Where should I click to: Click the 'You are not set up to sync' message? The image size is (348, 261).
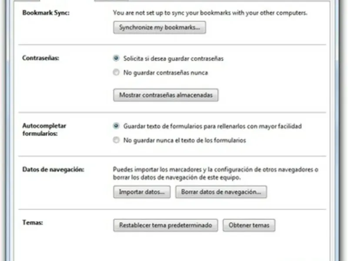[210, 13]
